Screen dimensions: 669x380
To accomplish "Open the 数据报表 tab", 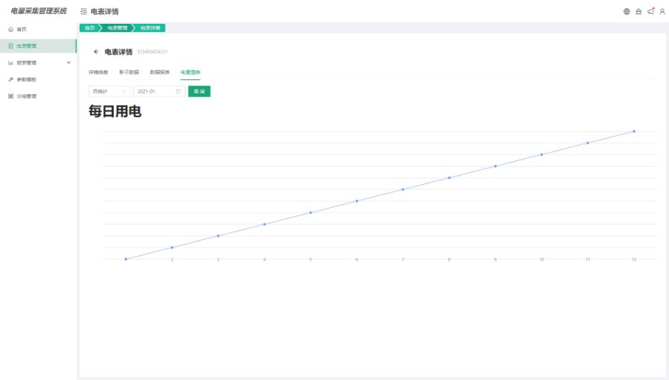I will pyautogui.click(x=159, y=72).
